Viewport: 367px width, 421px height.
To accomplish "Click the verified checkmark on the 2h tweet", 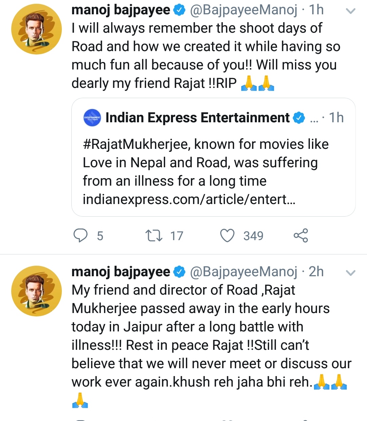I will [179, 272].
